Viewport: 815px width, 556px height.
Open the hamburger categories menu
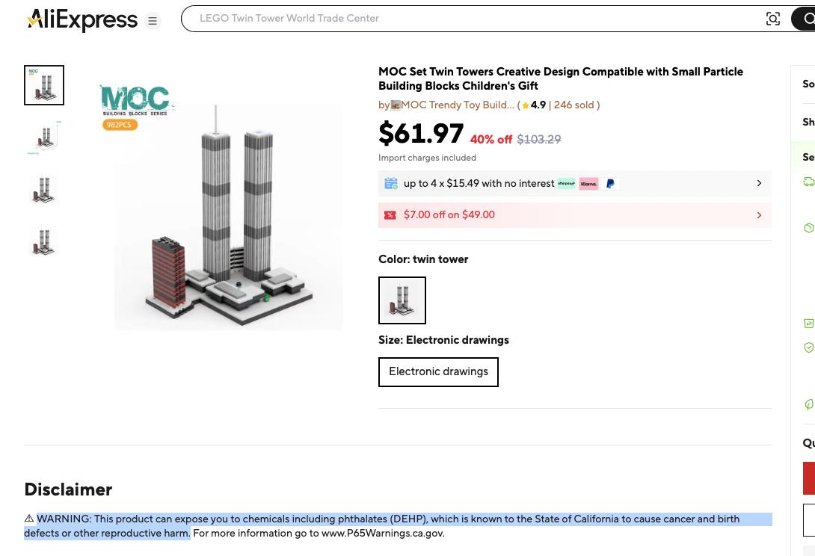[x=153, y=22]
